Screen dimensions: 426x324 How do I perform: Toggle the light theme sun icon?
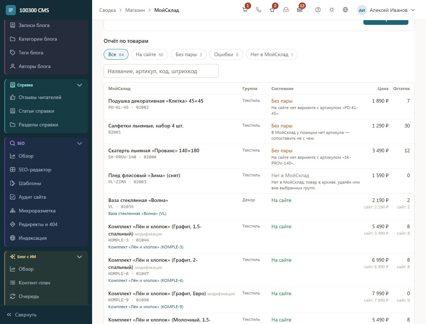[x=331, y=10]
